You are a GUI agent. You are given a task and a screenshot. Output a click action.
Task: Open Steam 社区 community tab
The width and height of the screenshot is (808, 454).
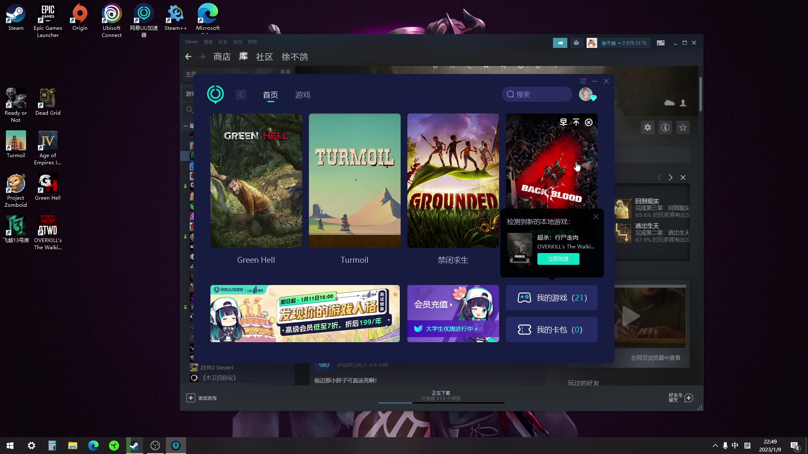point(265,57)
